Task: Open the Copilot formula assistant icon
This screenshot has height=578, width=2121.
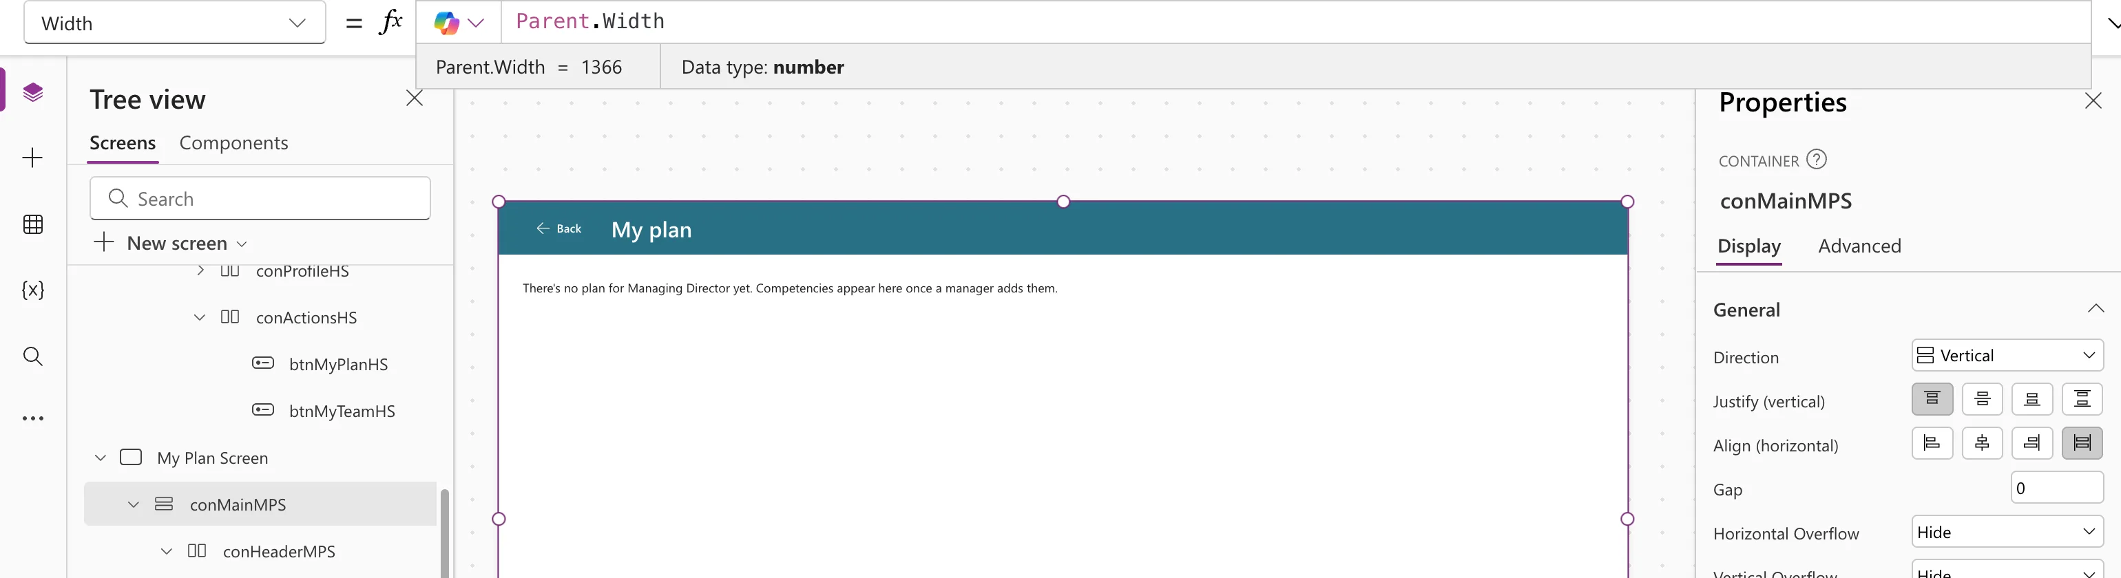Action: pos(446,23)
